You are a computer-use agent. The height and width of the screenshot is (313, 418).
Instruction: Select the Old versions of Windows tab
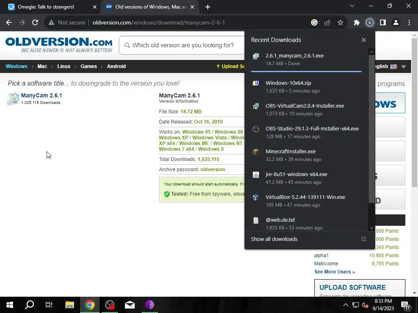coord(149,7)
